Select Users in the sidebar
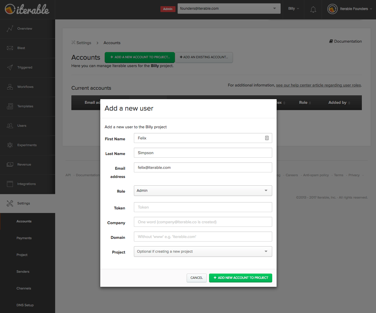376x313 pixels. (x=27, y=126)
